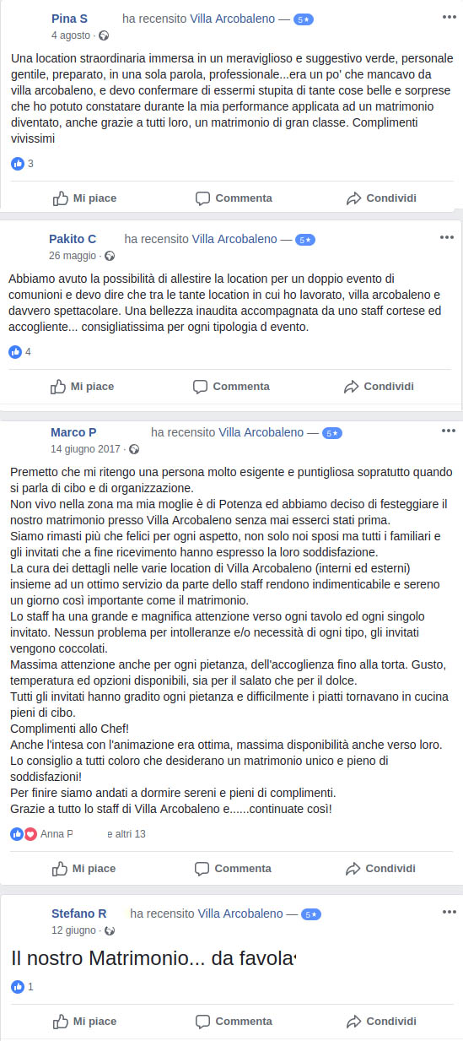
Task: Click the globe privacy icon next to 4 agosto
Action: 104,35
